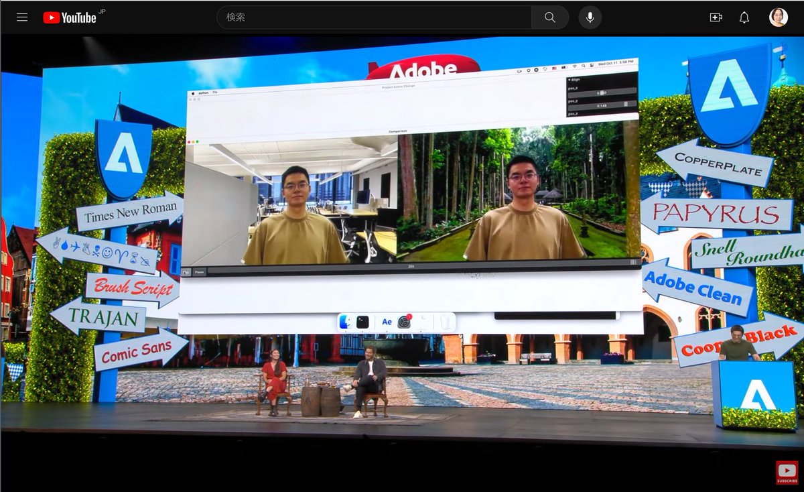Focus the YouTube 検索 search field
The image size is (804, 492).
point(374,17)
